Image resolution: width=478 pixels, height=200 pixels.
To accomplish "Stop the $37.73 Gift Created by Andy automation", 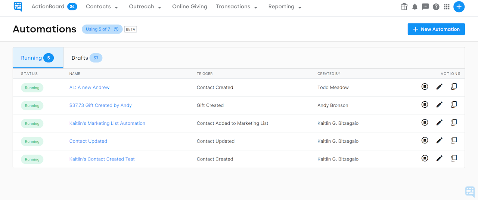I will 425,105.
